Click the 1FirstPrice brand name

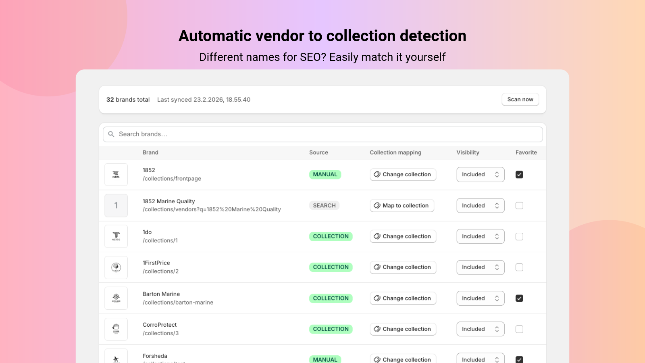(x=156, y=263)
